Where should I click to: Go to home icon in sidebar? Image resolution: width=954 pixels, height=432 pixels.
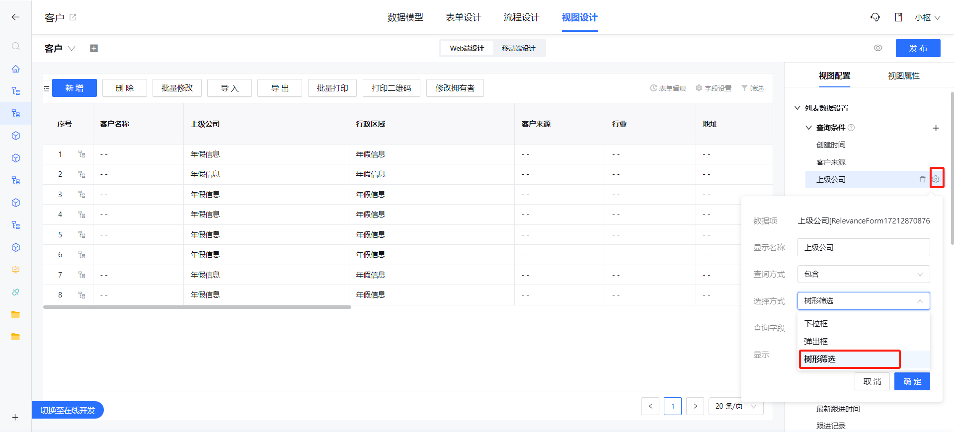point(16,69)
